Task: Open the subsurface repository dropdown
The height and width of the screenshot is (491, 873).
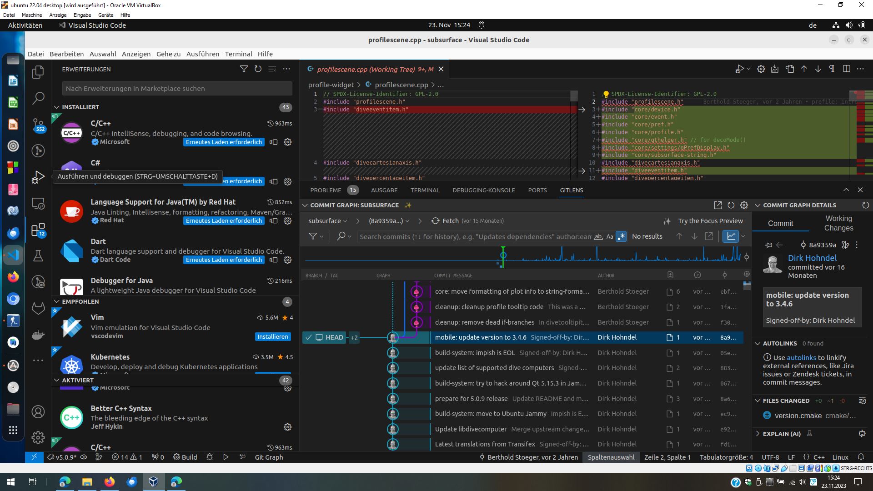Action: click(x=327, y=221)
